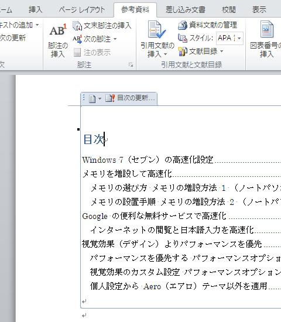Click the 目次の更新 icon with exclamation mark
This screenshot has height=322, width=281.
[110, 98]
